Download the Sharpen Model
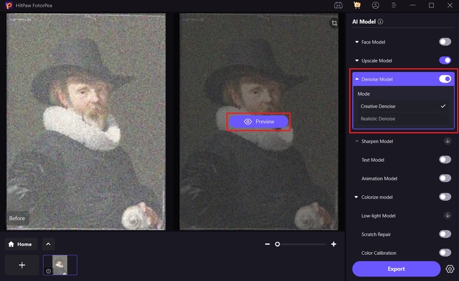The height and width of the screenshot is (281, 459). tap(447, 141)
